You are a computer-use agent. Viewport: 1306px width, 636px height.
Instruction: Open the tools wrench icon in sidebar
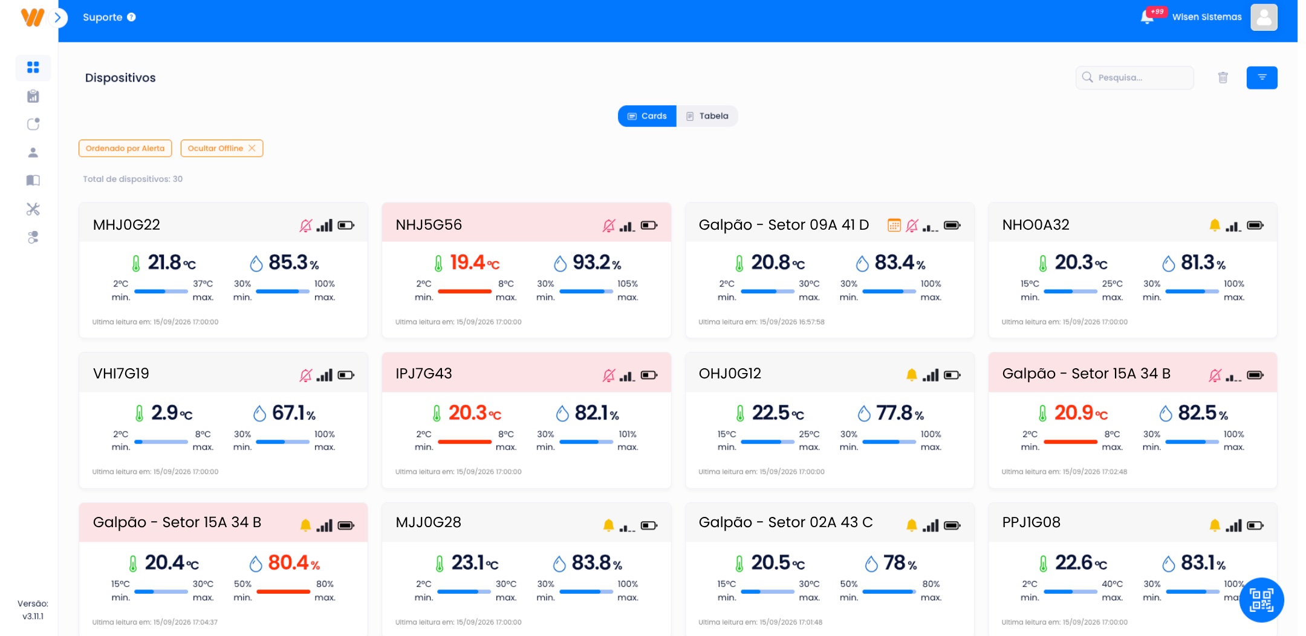tap(33, 209)
